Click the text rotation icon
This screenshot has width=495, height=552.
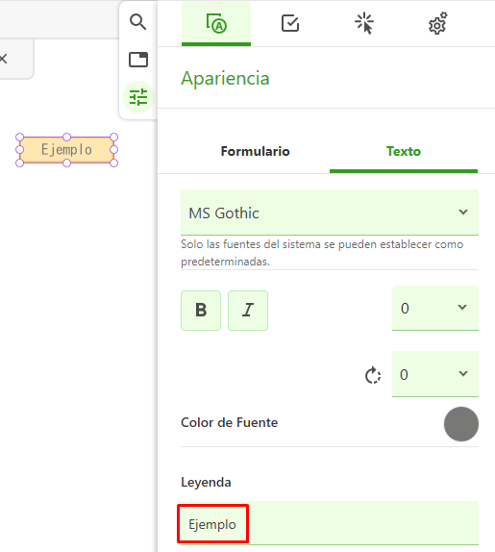coord(373,375)
